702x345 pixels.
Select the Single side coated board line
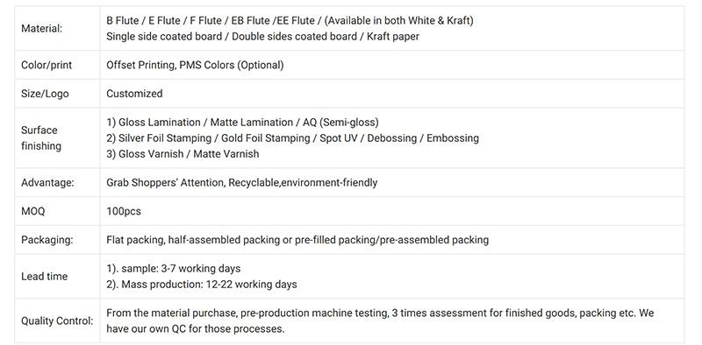262,37
